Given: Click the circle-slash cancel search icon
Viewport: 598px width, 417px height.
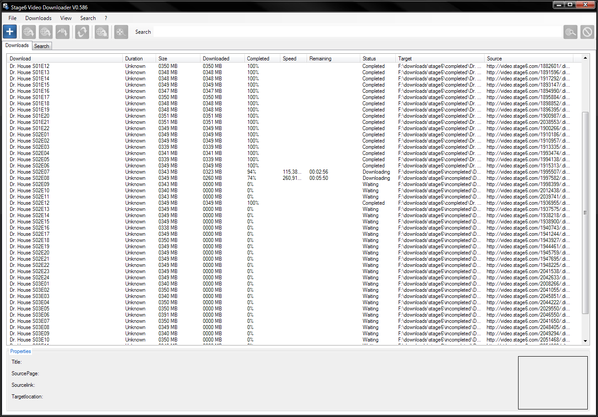Looking at the screenshot, I should [587, 32].
